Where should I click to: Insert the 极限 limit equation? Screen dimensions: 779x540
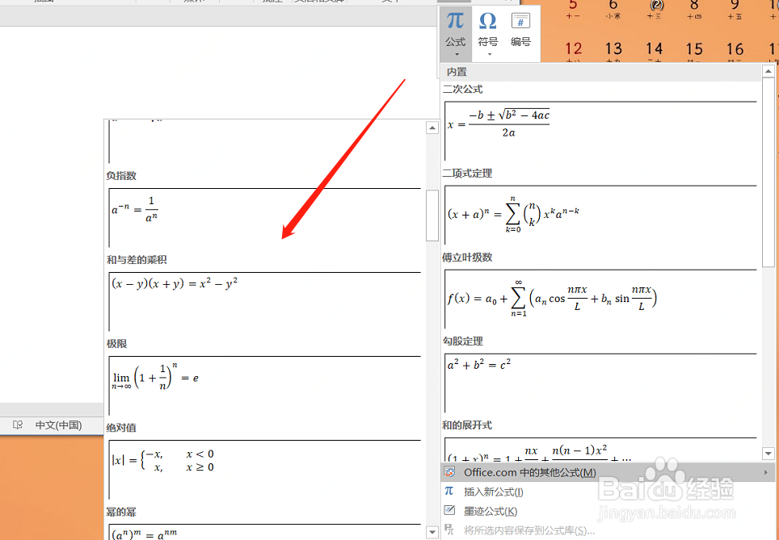[264, 385]
